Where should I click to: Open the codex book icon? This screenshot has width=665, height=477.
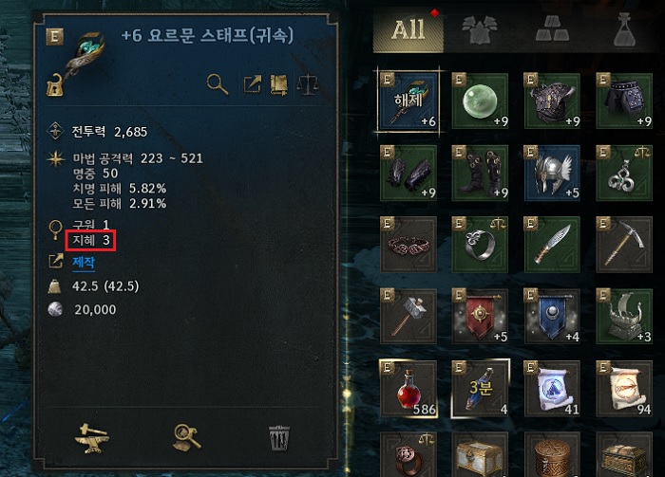278,84
